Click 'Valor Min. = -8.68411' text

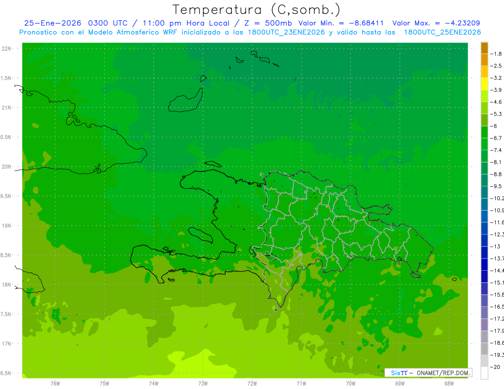pos(342,23)
